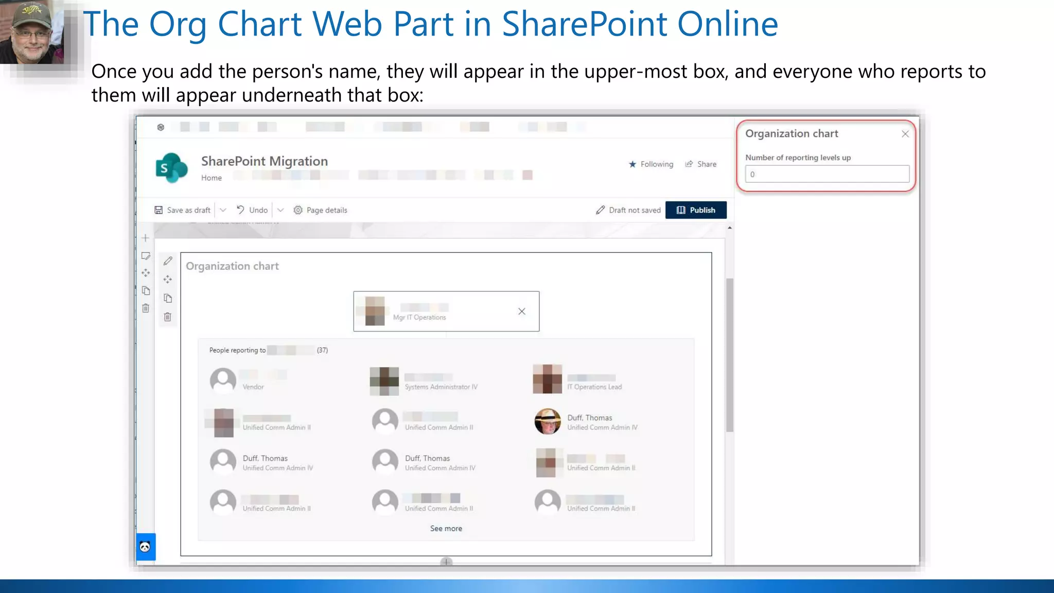
Task: Click Save as draft
Action: click(183, 210)
